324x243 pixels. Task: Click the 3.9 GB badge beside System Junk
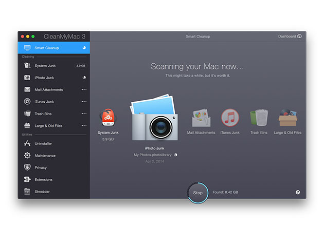pyautogui.click(x=81, y=66)
